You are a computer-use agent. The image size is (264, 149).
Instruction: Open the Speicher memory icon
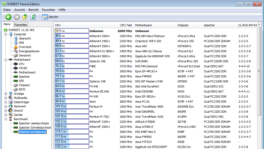click(16, 77)
